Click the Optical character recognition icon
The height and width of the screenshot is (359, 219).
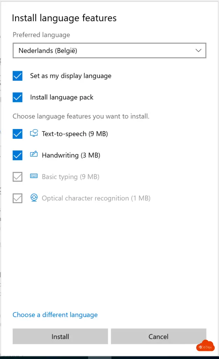34,198
